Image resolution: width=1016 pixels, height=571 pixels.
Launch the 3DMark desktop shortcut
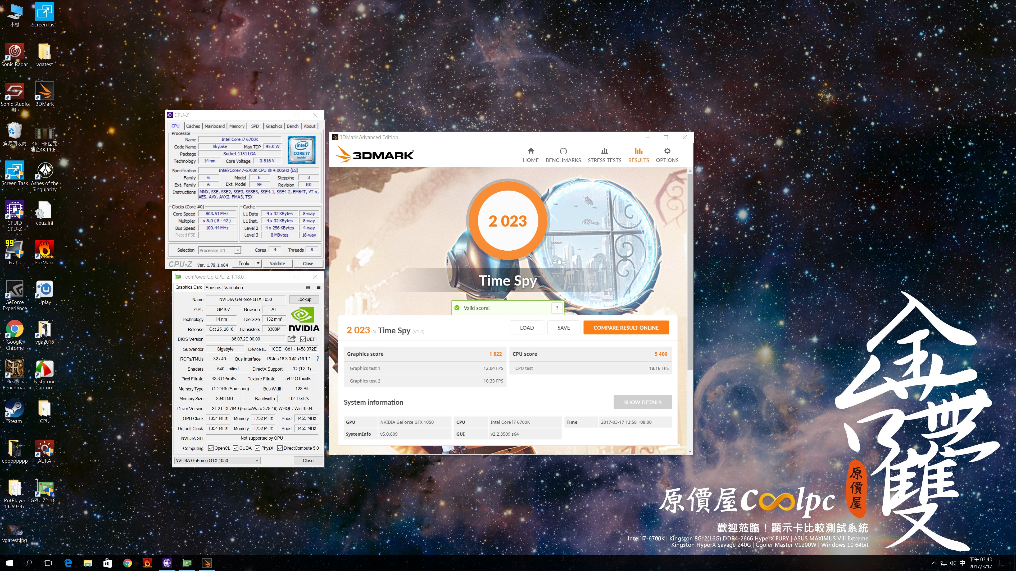click(x=44, y=95)
